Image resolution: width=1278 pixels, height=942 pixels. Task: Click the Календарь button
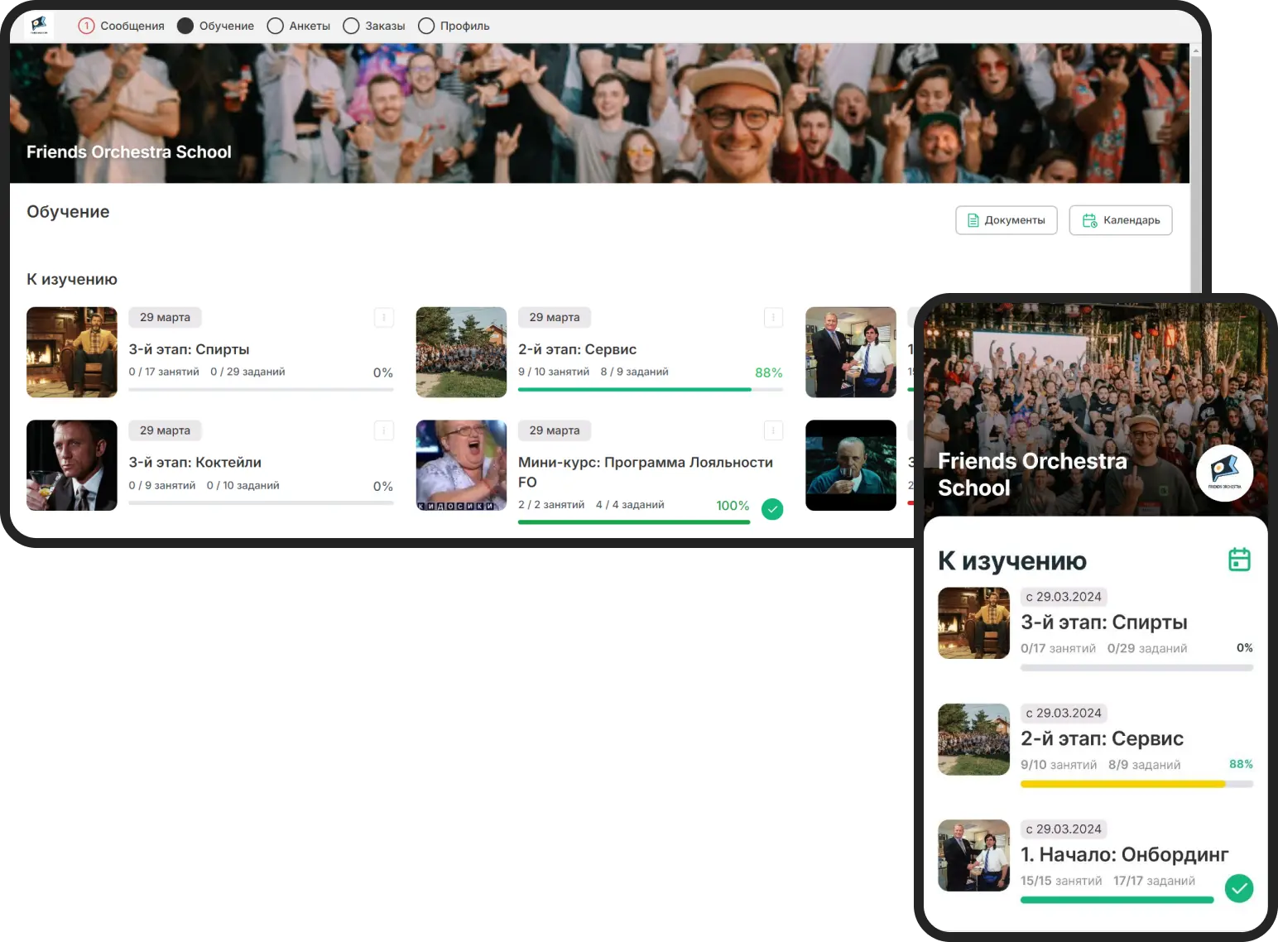pos(1120,220)
